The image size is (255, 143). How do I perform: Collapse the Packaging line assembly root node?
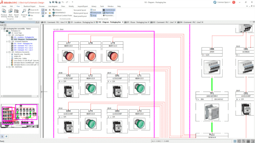pos(2,29)
